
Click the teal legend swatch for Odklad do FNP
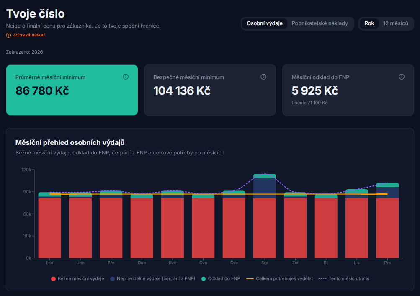(x=204, y=279)
